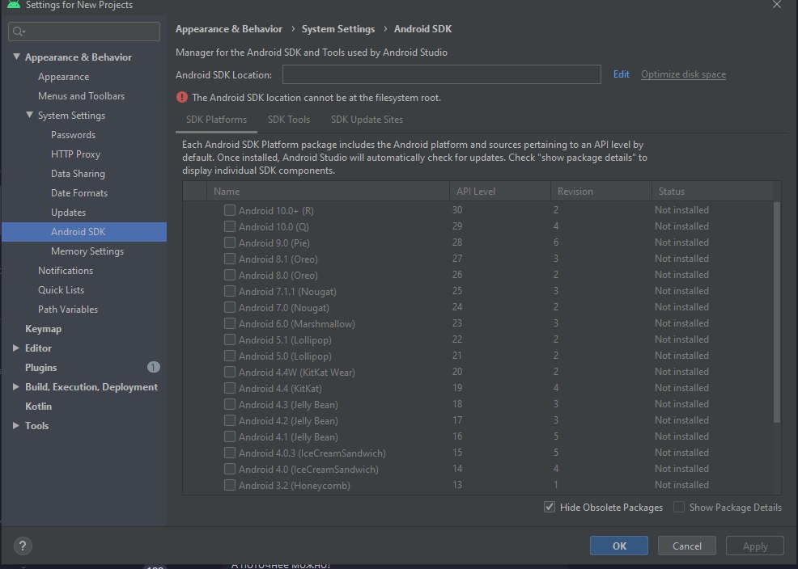Open Date Formats settings
Image resolution: width=798 pixels, height=569 pixels.
tap(79, 193)
